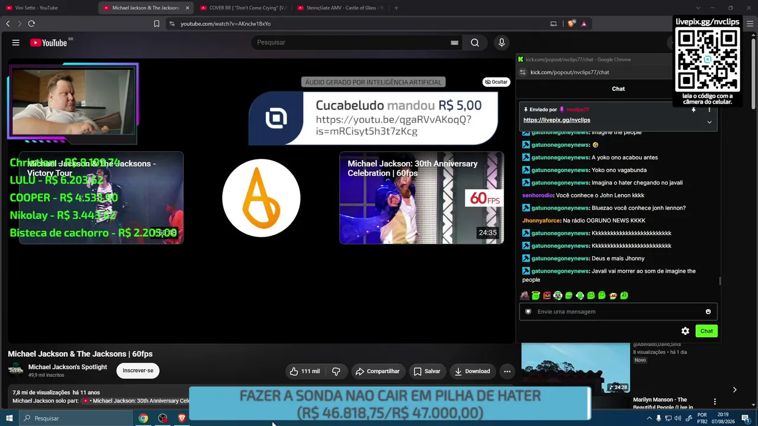758x426 pixels.
Task: Save the video with Salvar
Action: coord(426,371)
